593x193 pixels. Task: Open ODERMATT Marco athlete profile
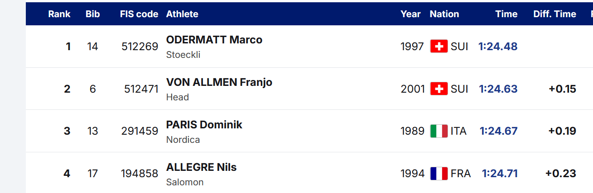(x=214, y=40)
